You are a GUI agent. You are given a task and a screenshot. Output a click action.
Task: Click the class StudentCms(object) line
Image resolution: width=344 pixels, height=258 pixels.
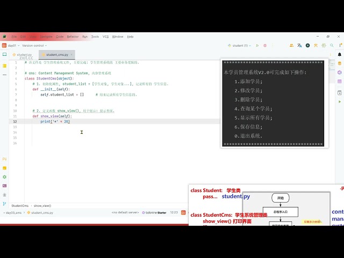click(49, 78)
